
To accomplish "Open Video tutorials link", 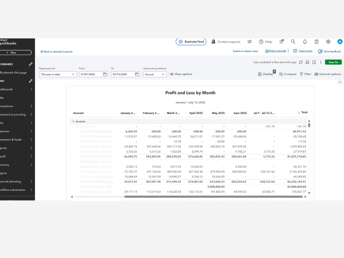I will (276, 51).
